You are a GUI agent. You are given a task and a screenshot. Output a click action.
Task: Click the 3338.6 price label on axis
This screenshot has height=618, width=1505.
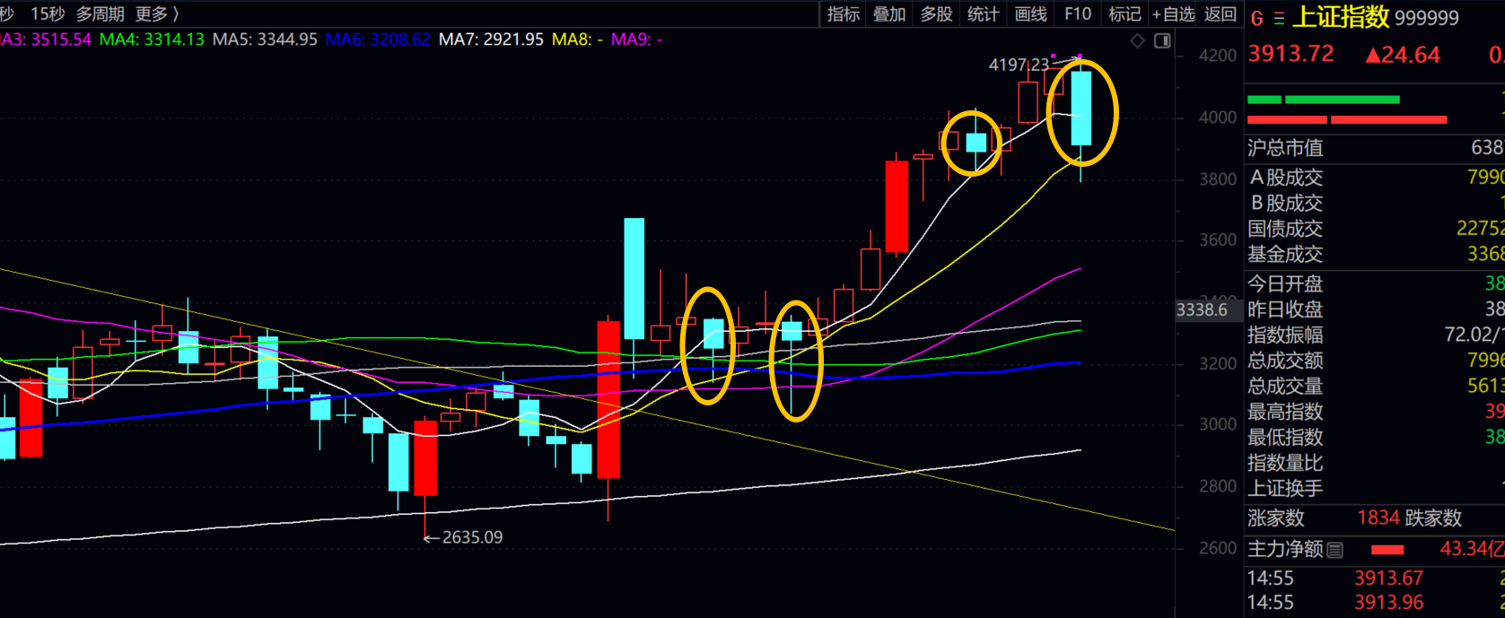point(1202,309)
